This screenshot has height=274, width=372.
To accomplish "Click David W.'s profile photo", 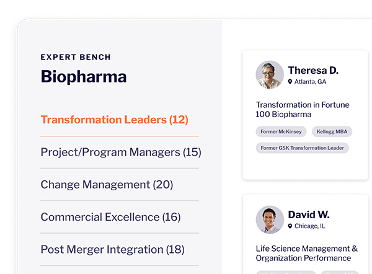I will coord(270,219).
